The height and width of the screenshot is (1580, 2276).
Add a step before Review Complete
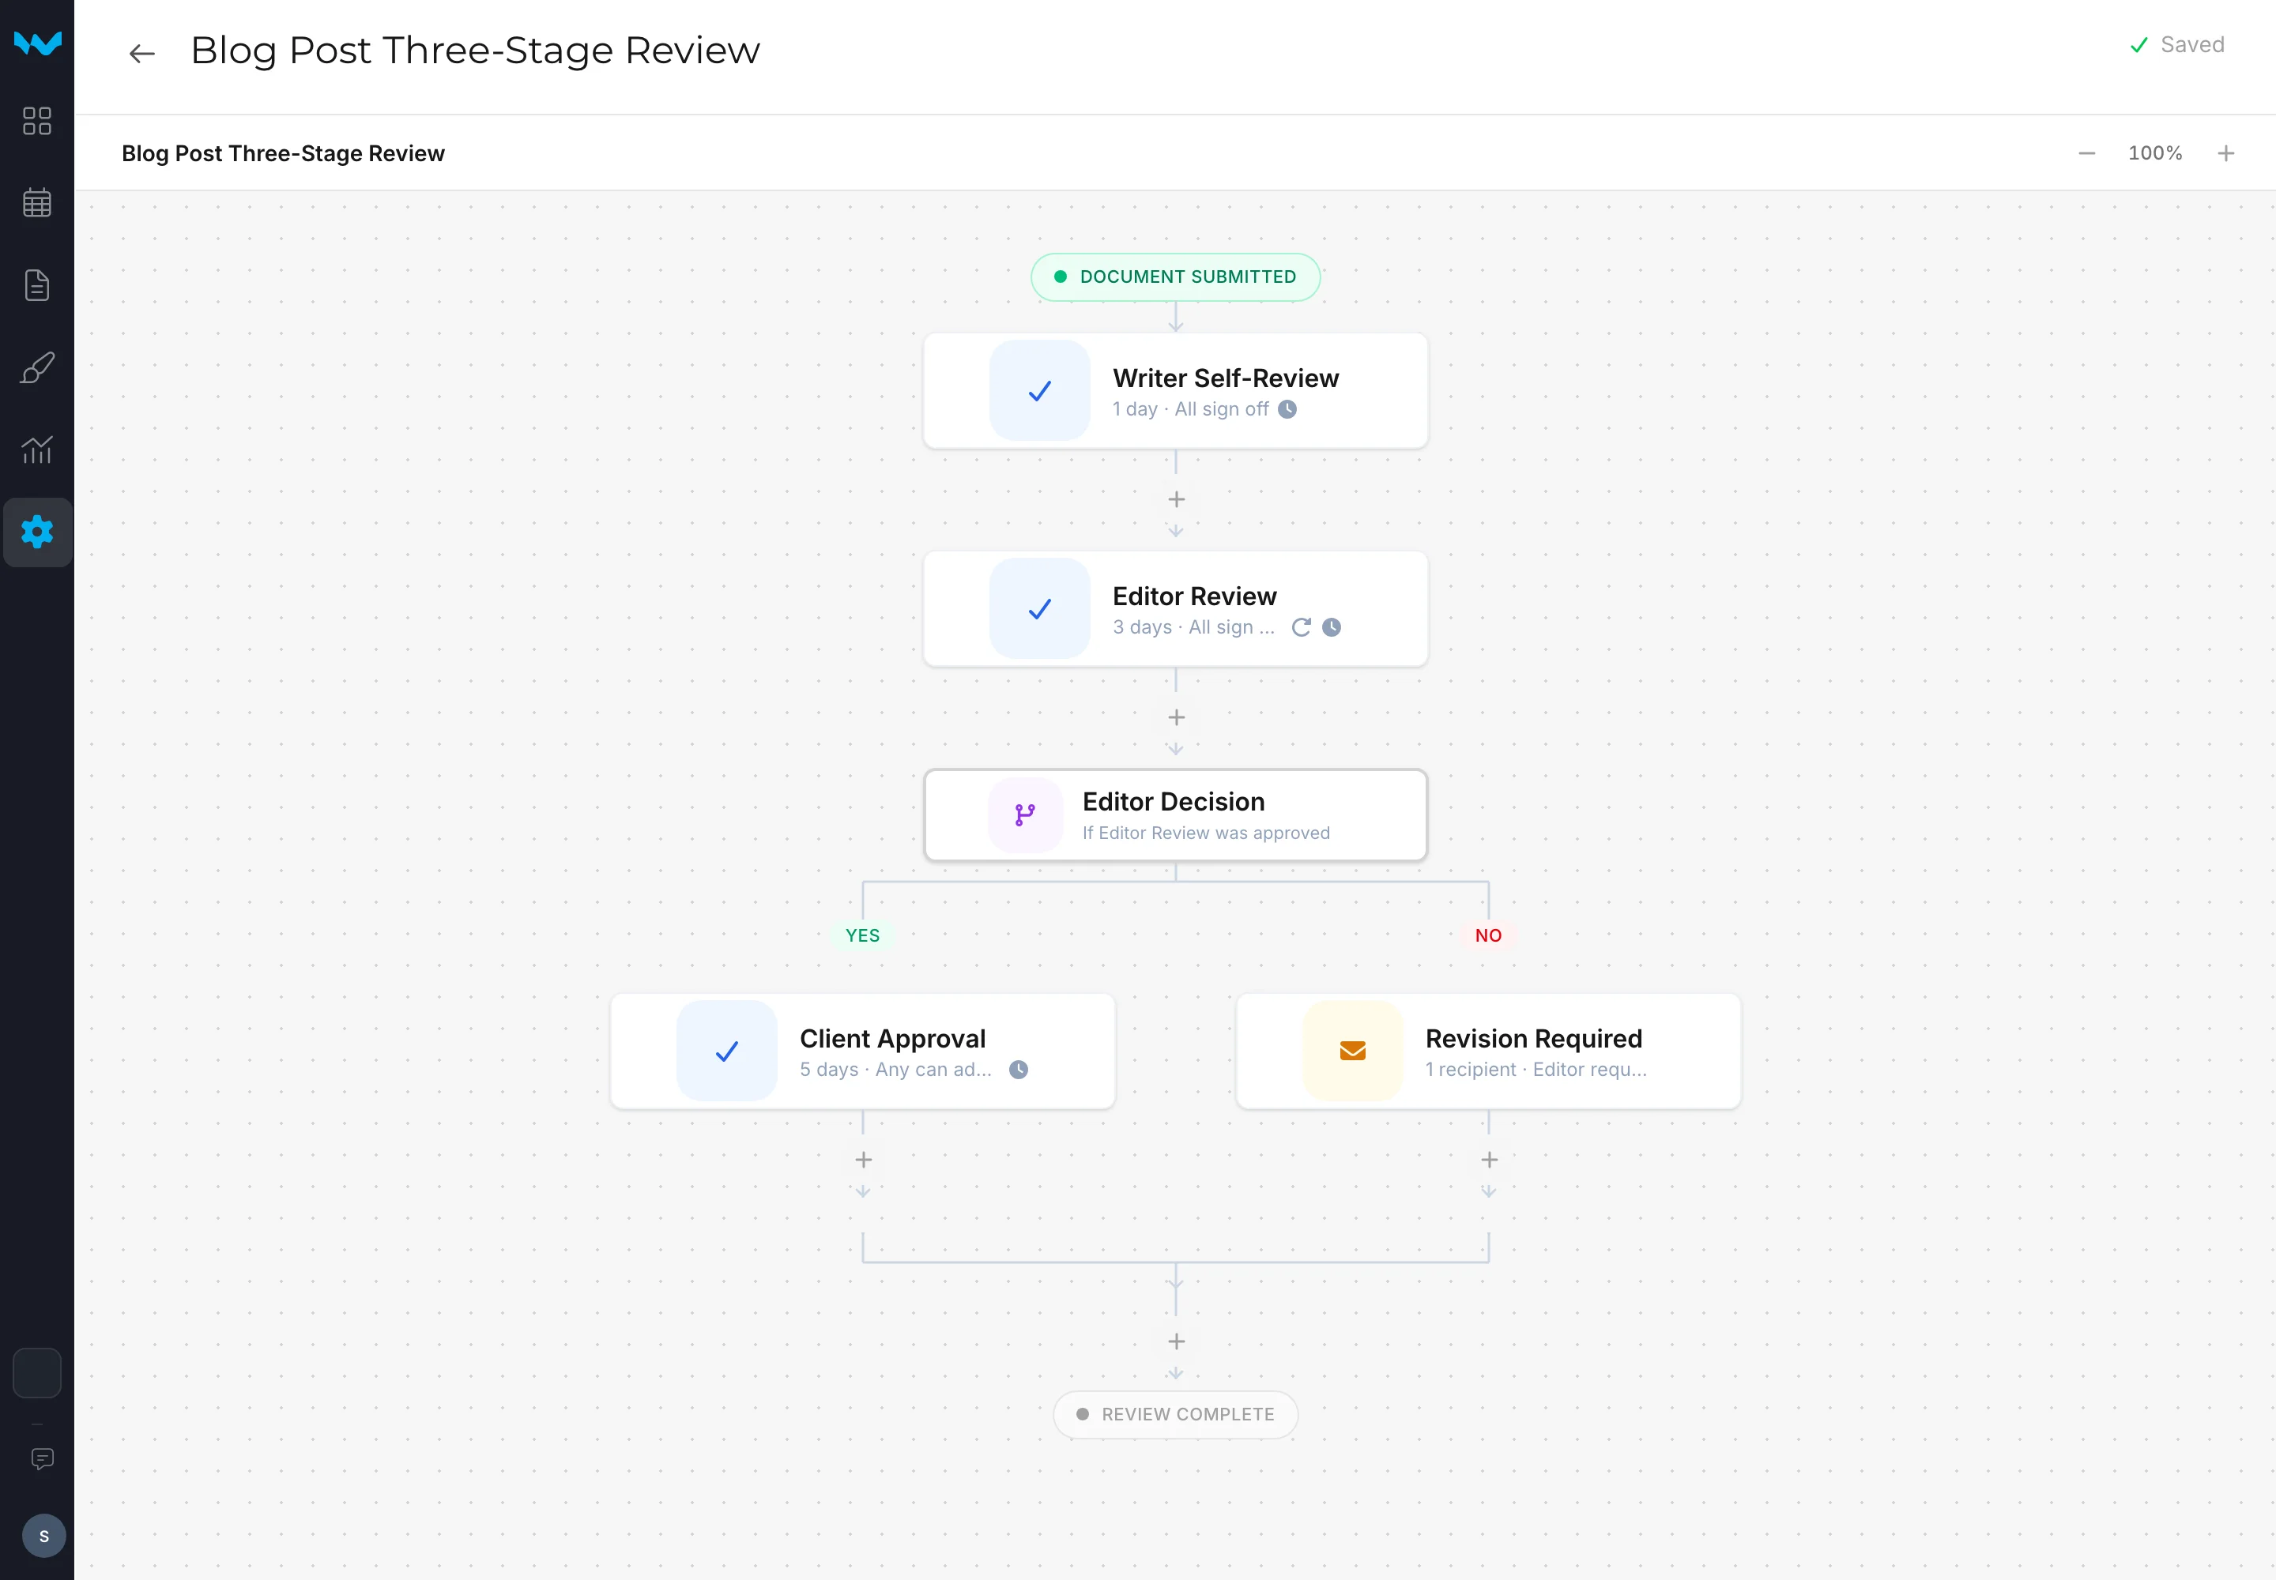pos(1176,1341)
